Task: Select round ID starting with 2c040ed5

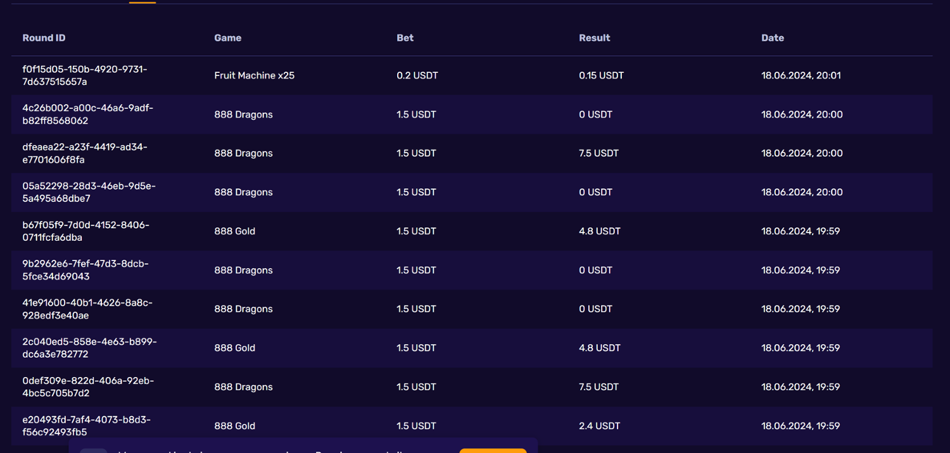Action: pyautogui.click(x=89, y=348)
